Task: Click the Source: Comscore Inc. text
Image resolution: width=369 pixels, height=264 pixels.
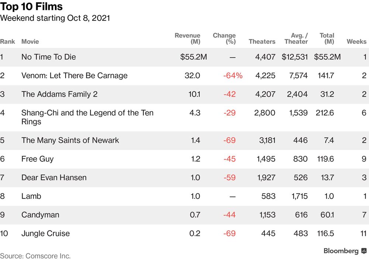Action: (35, 256)
